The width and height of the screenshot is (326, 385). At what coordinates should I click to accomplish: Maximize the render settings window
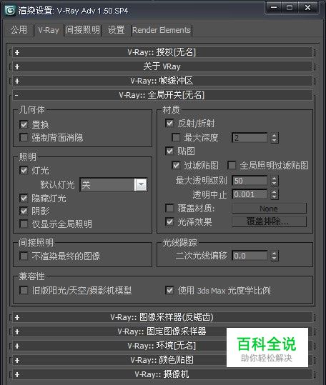tap(290, 8)
